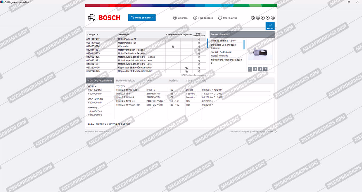
Task: Click the starter motor product thumbnail
Action: (x=260, y=52)
